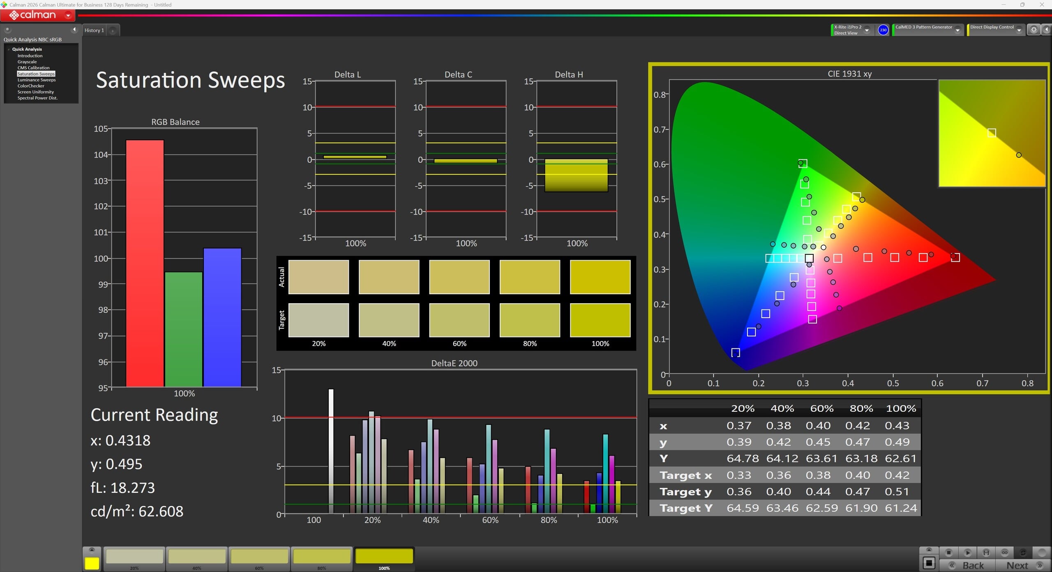Click the read single measurement bracket icon

coord(986,553)
